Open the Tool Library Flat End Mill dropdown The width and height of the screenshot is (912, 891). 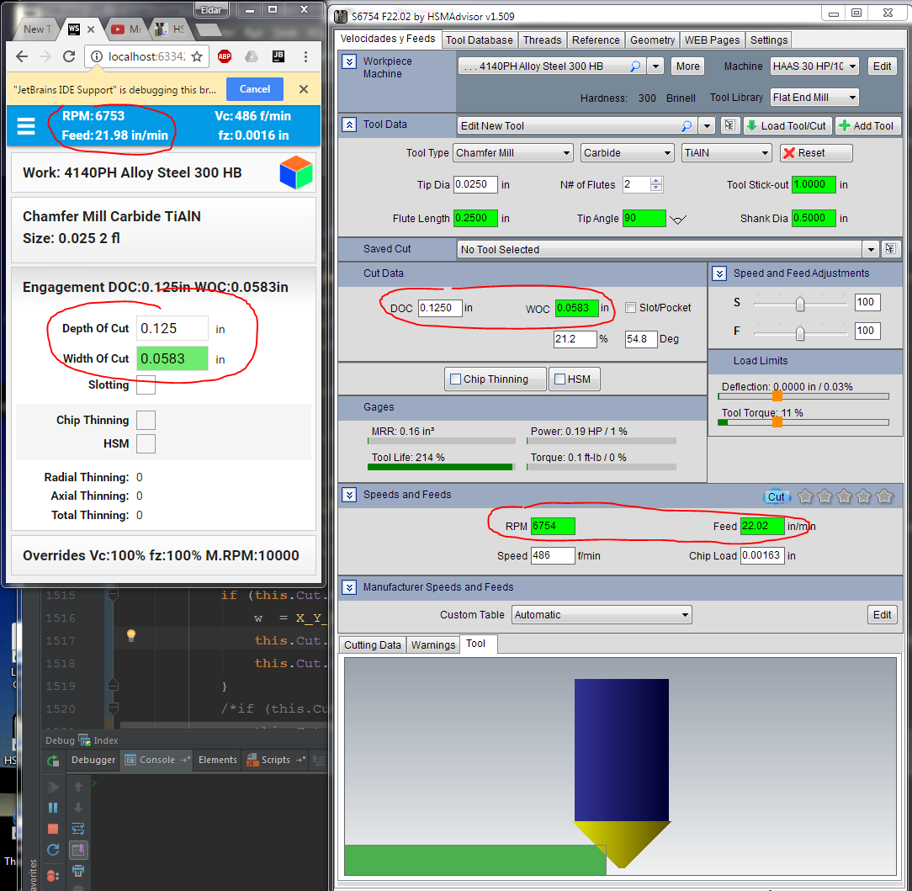[x=814, y=97]
